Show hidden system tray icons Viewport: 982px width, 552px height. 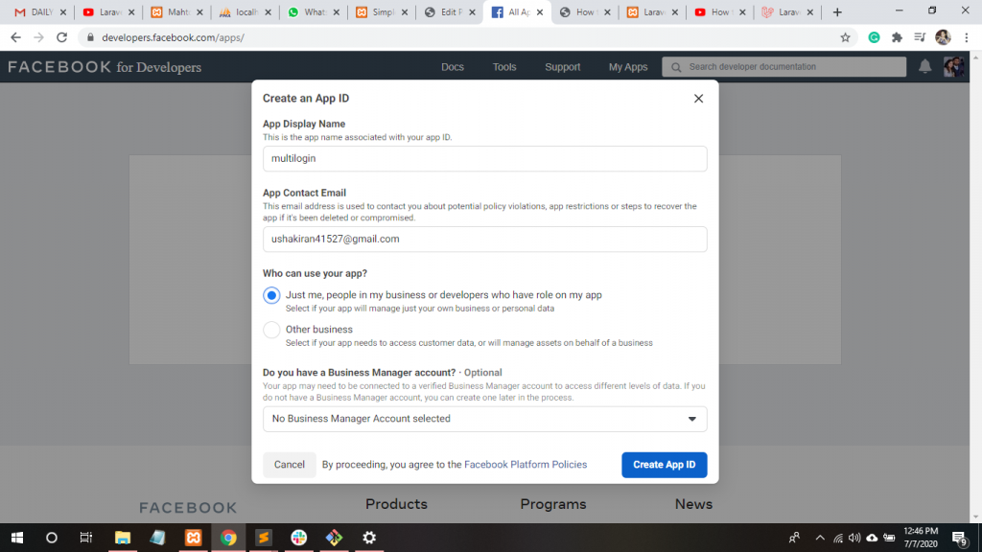pyautogui.click(x=820, y=538)
